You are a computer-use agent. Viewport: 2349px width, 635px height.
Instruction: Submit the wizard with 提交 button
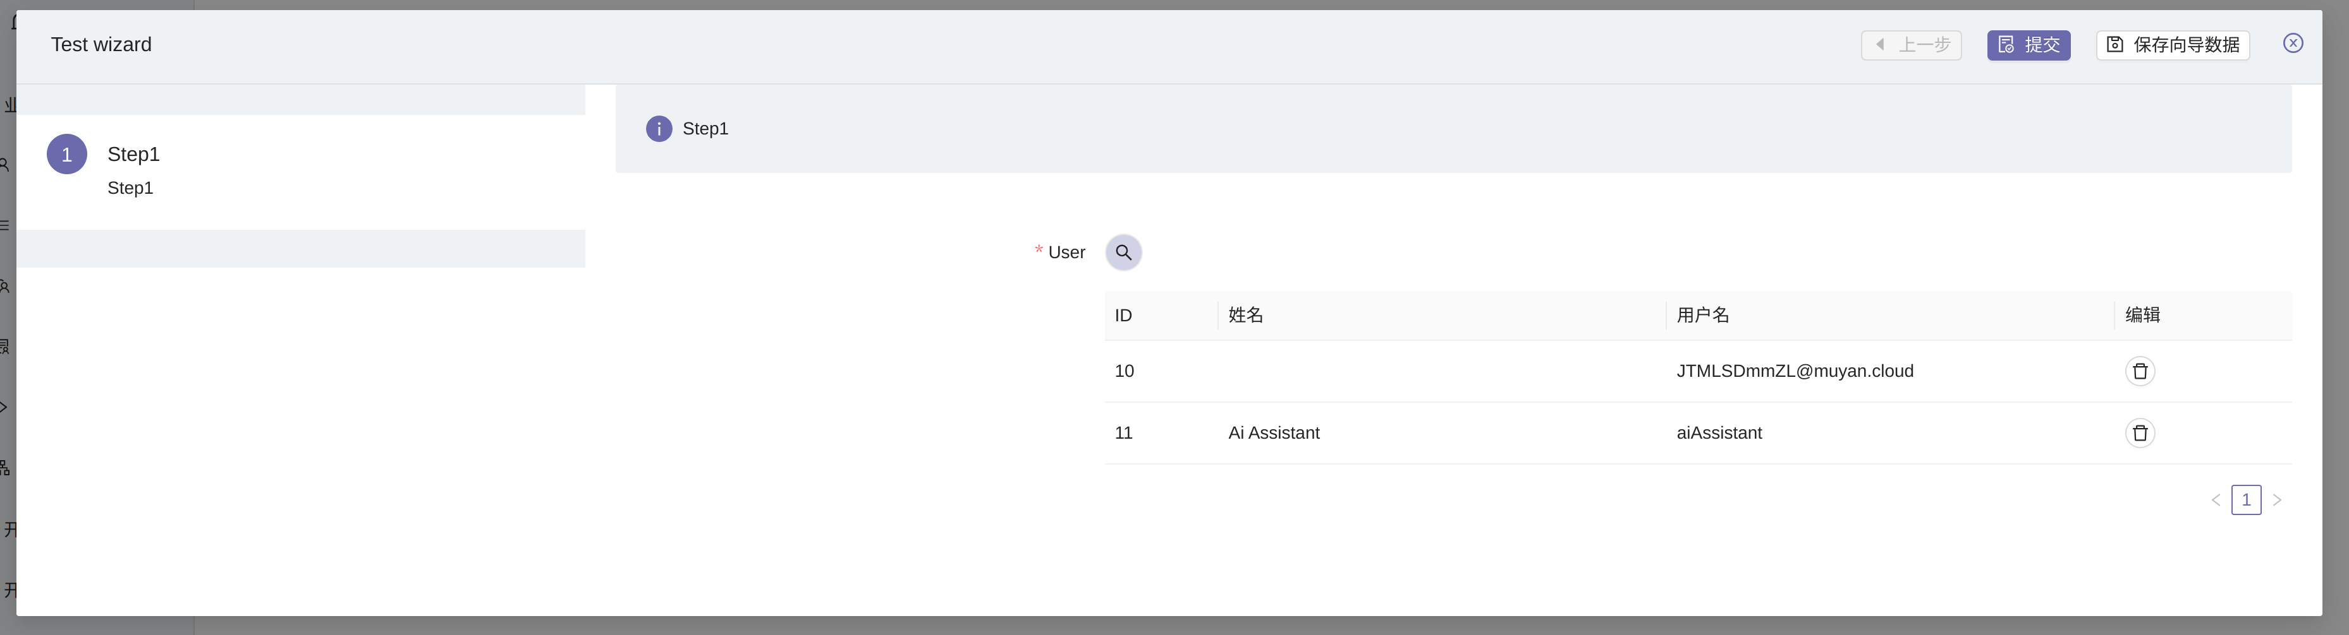click(2028, 45)
